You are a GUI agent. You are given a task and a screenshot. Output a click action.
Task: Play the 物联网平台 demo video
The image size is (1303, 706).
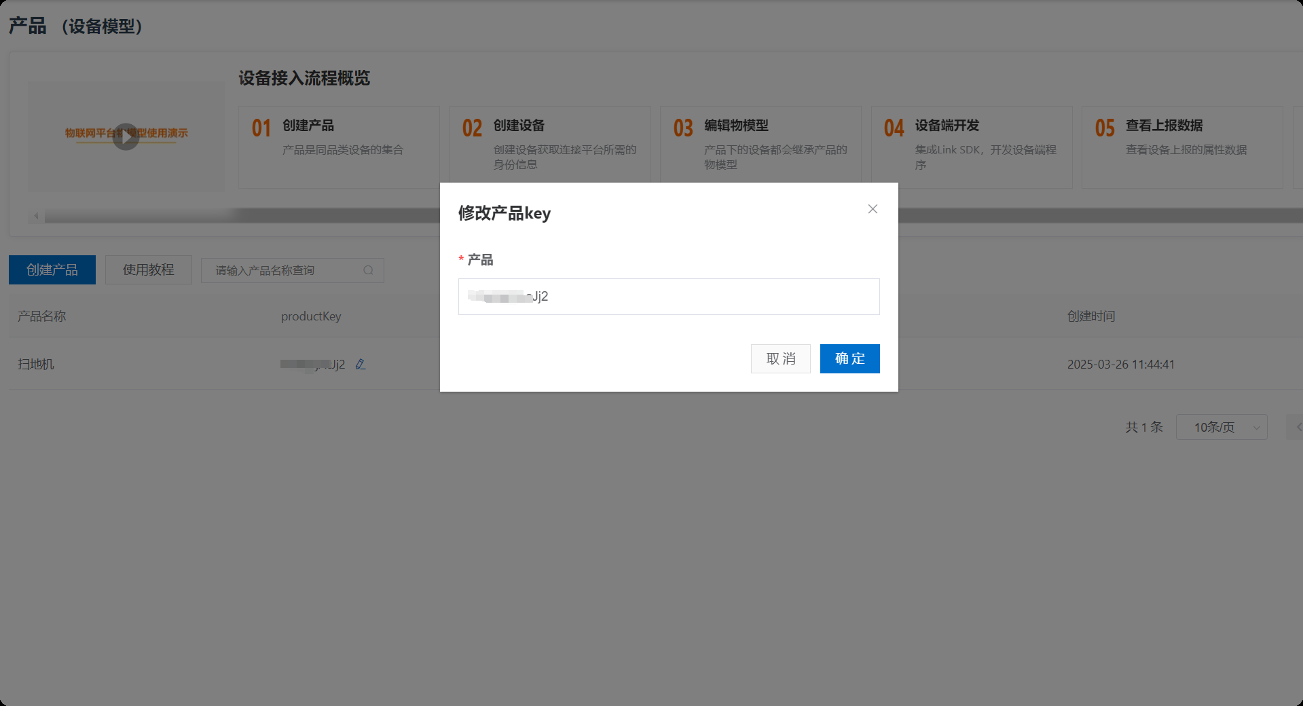tap(126, 136)
